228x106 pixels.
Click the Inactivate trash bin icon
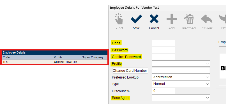189,19
